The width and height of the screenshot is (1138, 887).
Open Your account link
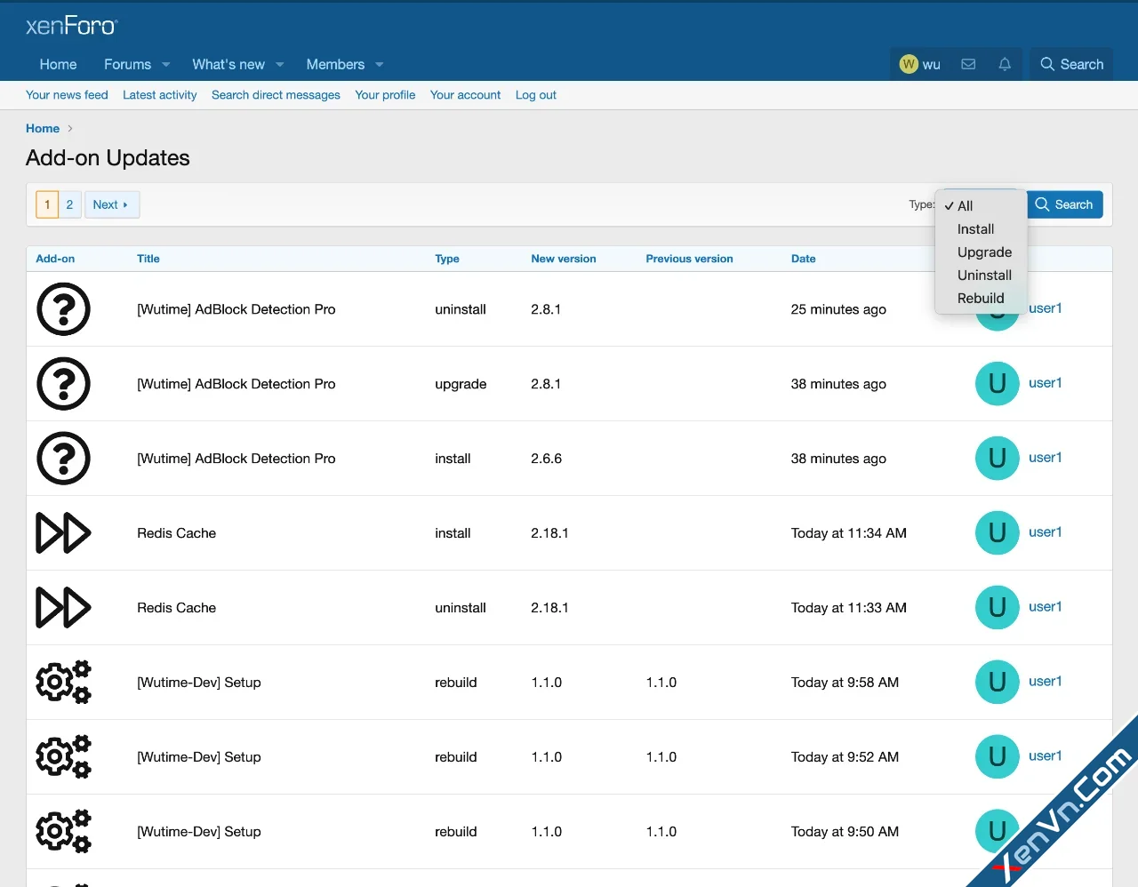click(x=465, y=95)
